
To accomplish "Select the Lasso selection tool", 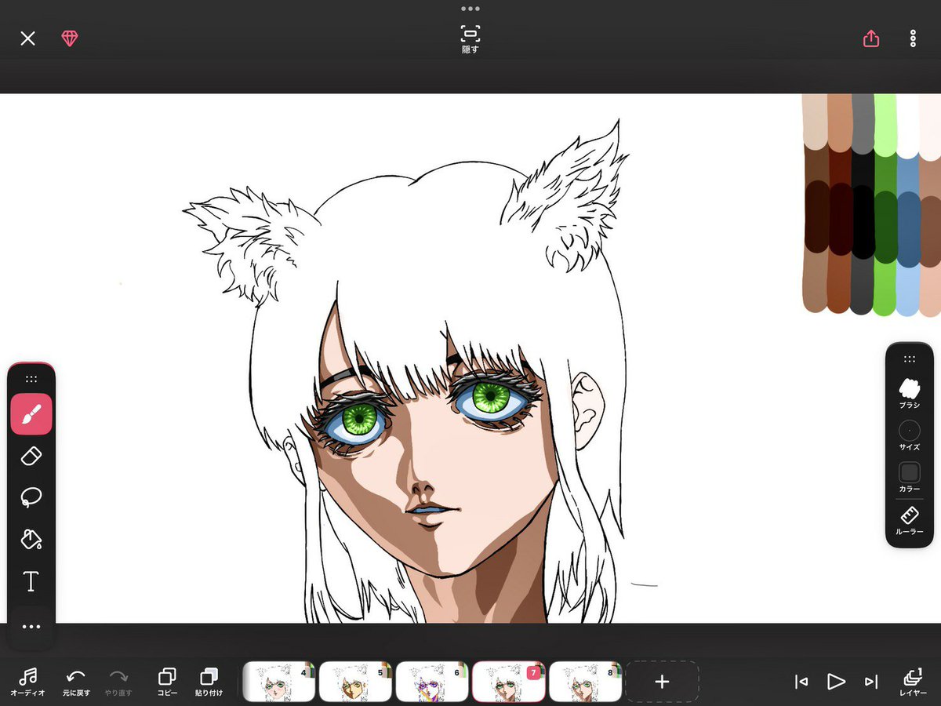I will [31, 497].
